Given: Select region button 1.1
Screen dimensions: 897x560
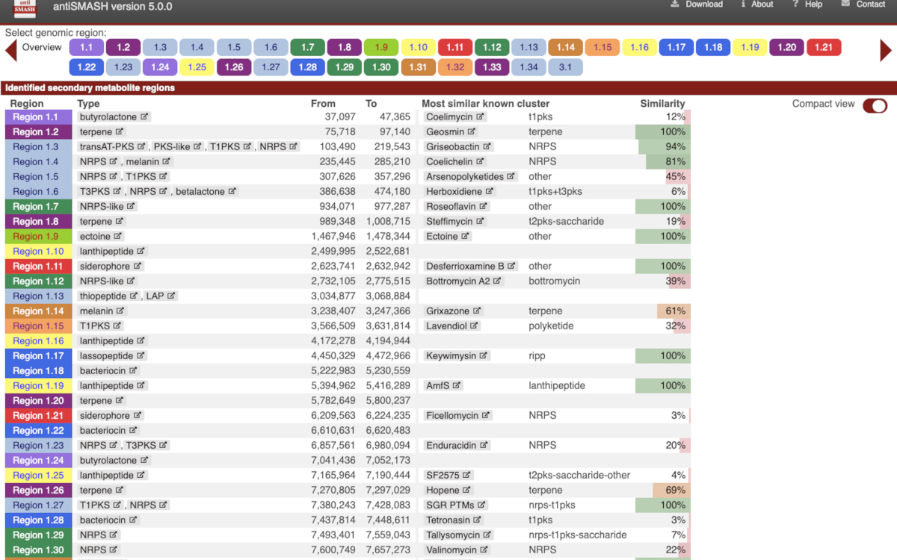Looking at the screenshot, I should [87, 47].
